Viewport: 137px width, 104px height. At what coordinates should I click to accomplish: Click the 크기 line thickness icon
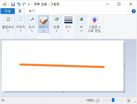pos(68,20)
